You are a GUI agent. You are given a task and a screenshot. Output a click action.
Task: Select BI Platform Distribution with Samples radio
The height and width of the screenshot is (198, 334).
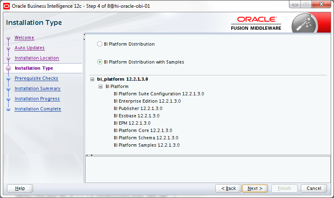coord(99,62)
